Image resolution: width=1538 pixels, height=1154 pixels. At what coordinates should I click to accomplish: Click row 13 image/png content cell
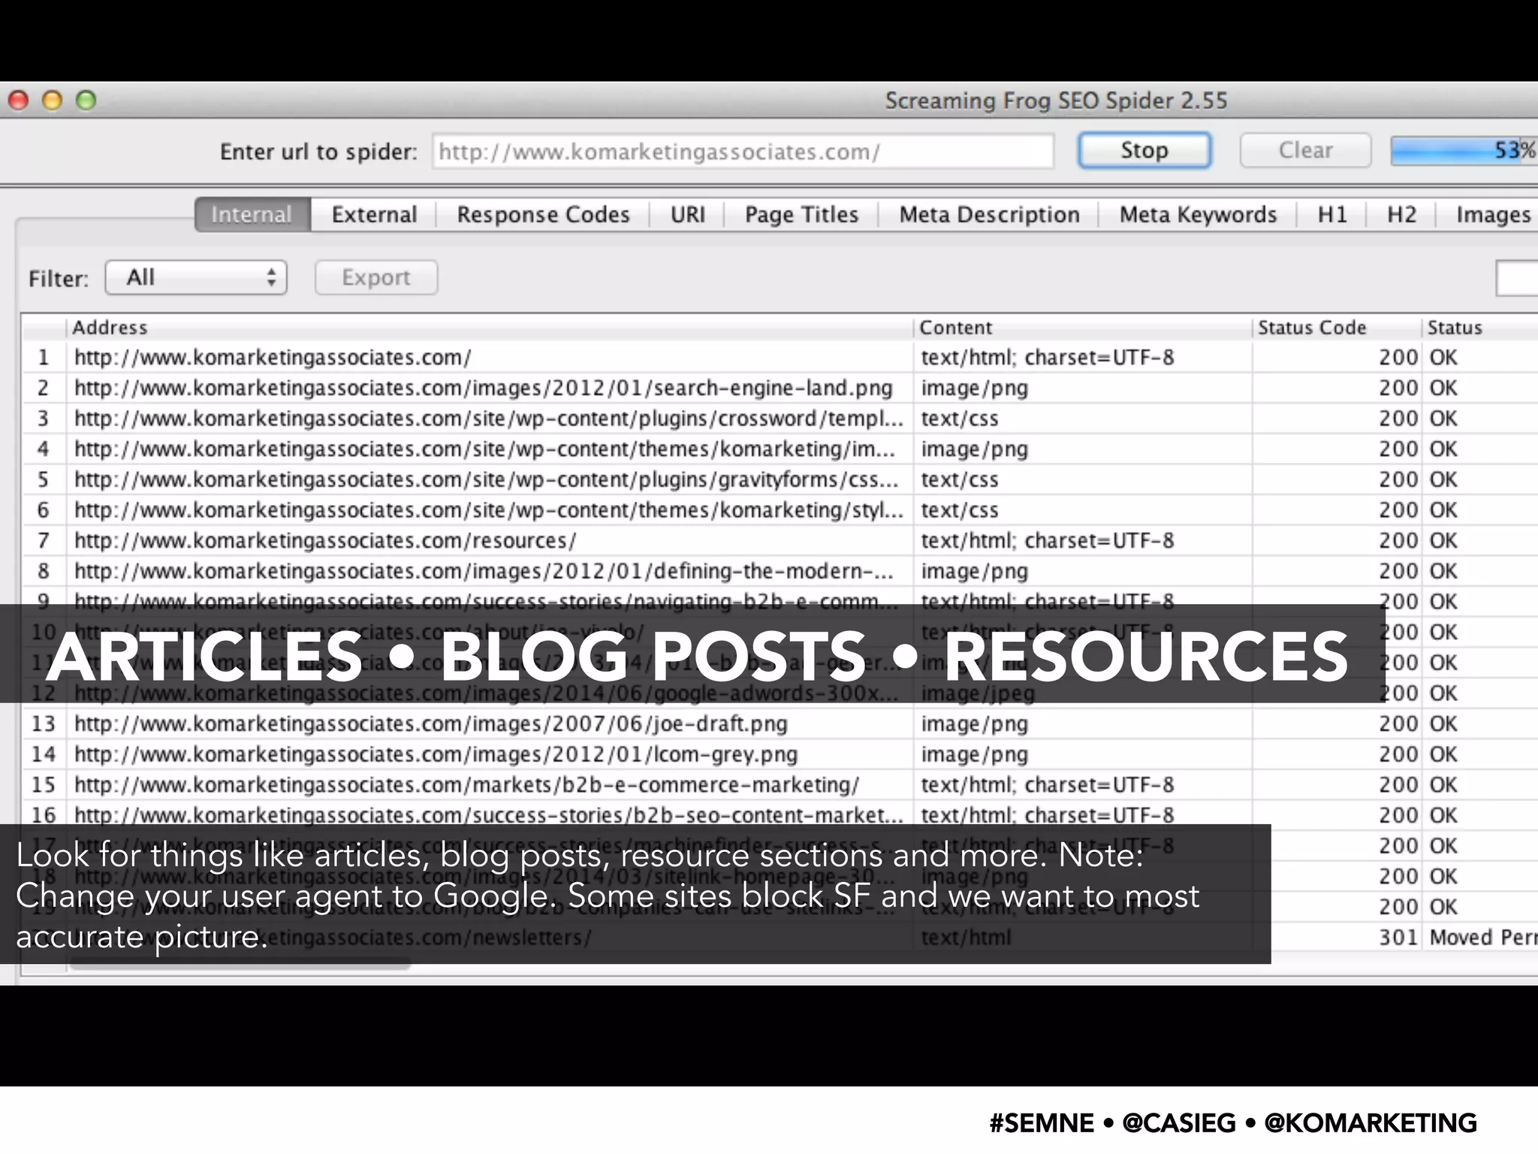(x=1083, y=724)
